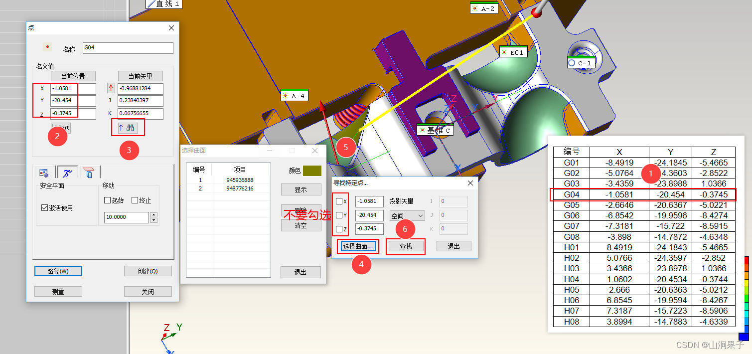This screenshot has width=752, height=354.
Task: Click the 关闭 button in point dialog
Action: (148, 292)
